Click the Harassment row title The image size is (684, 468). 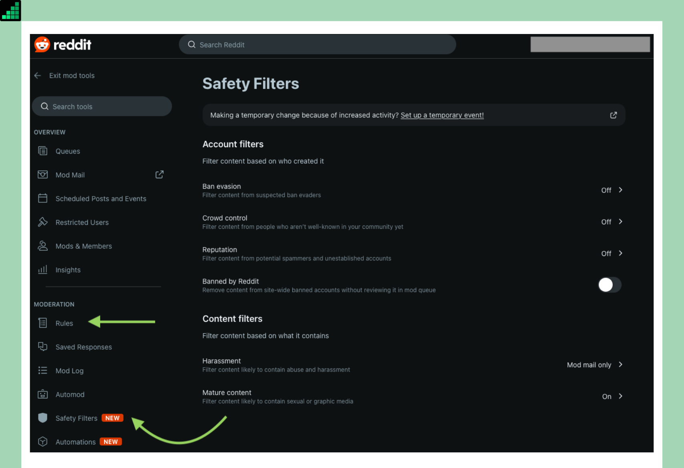point(221,361)
